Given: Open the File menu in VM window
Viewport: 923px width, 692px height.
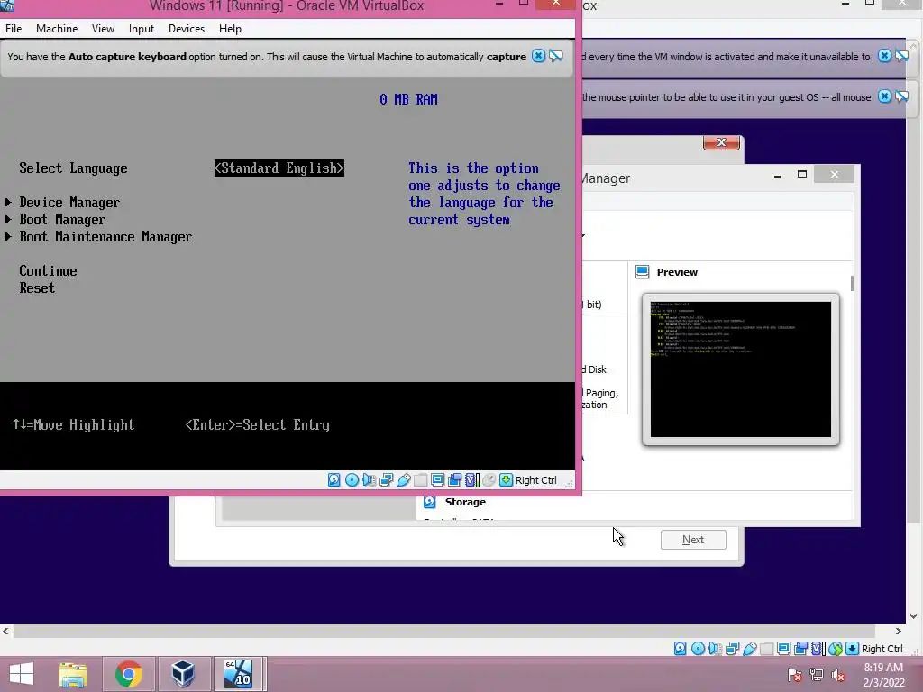Looking at the screenshot, I should [x=14, y=28].
